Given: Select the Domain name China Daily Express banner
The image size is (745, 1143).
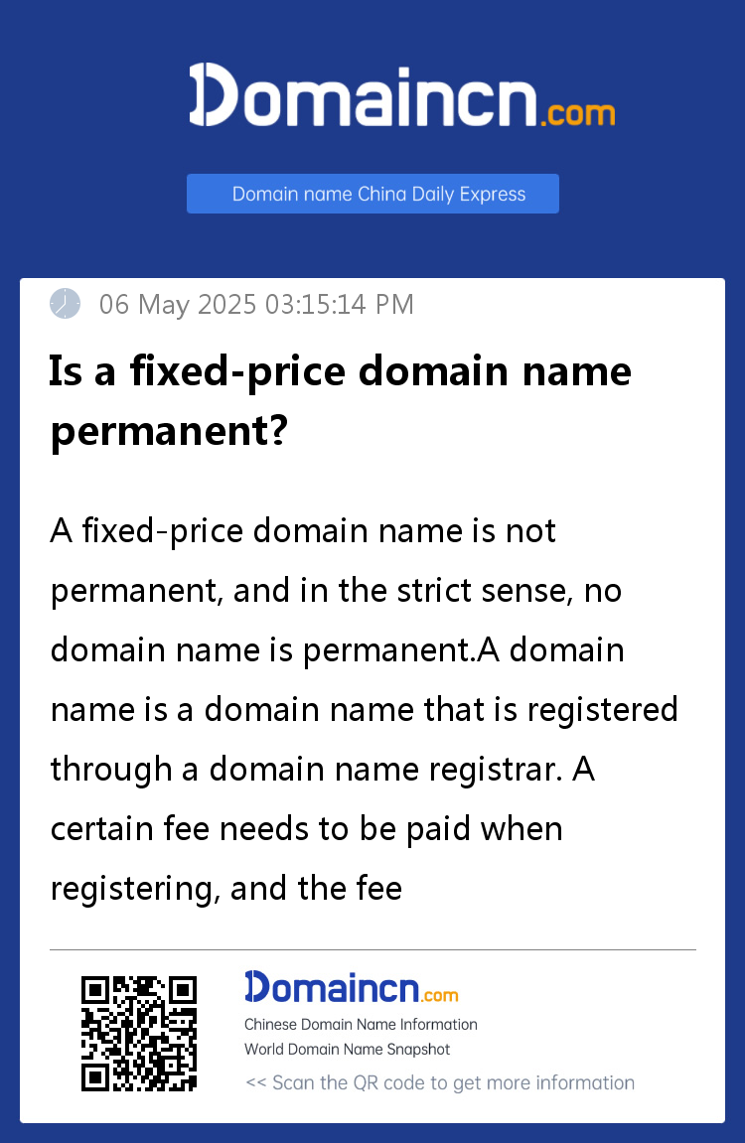Looking at the screenshot, I should (x=372, y=194).
